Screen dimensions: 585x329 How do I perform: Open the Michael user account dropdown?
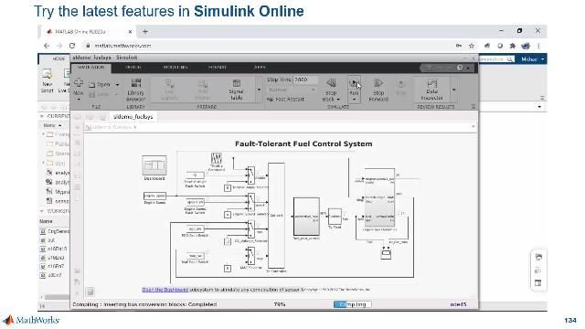pos(532,59)
